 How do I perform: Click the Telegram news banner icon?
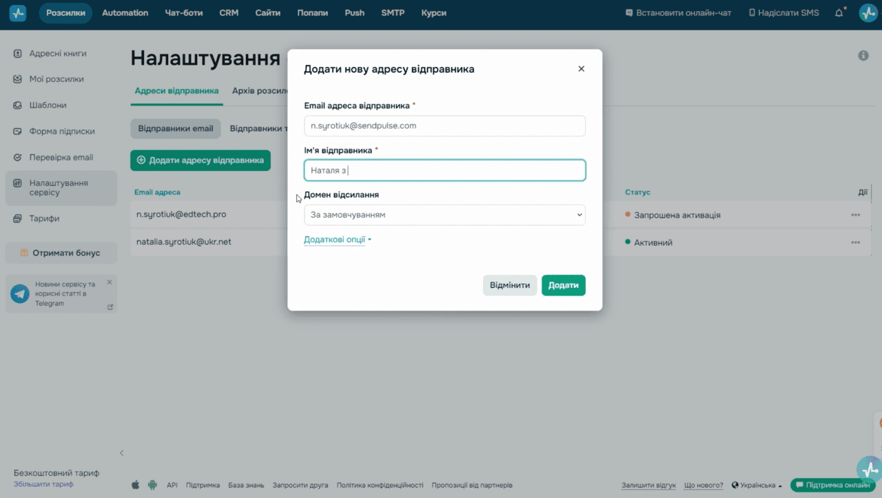click(20, 294)
